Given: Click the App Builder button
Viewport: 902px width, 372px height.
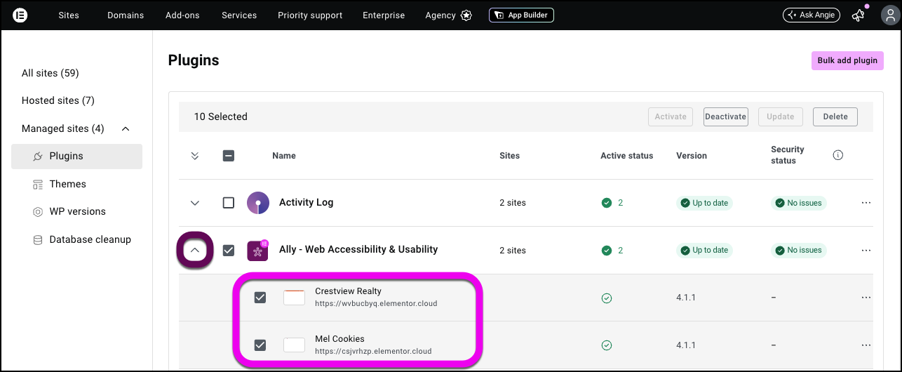Looking at the screenshot, I should [521, 15].
